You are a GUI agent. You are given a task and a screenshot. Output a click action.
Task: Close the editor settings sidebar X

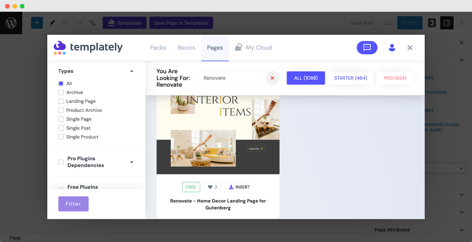click(x=462, y=43)
